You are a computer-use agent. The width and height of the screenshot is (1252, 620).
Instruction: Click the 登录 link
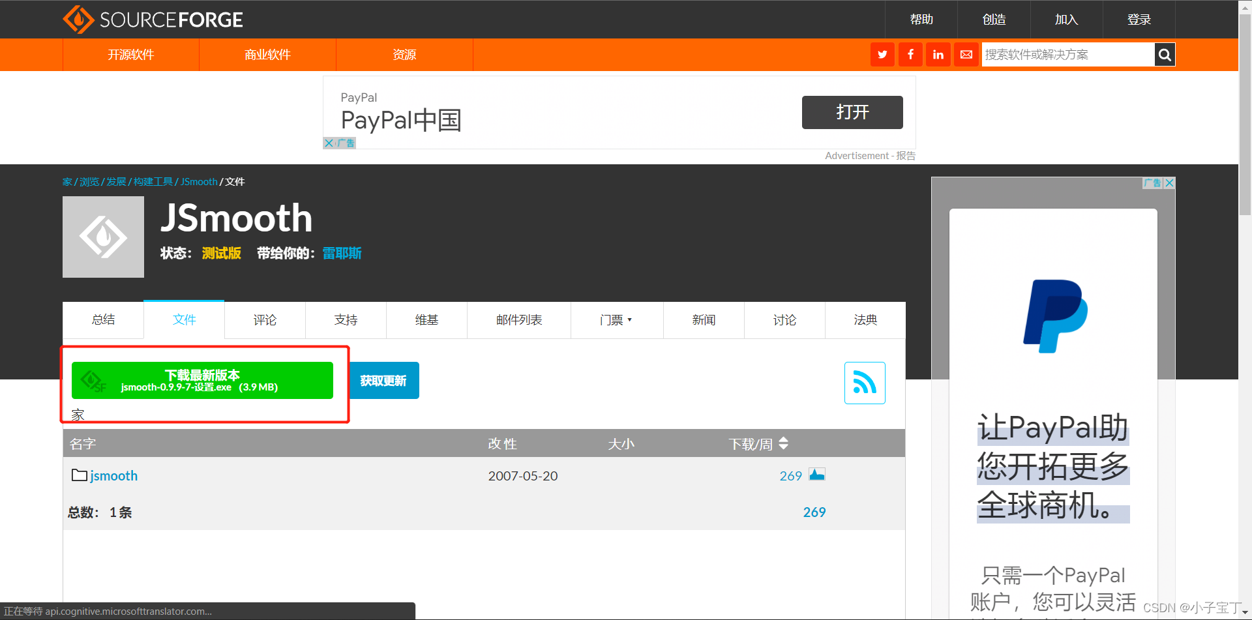[1139, 19]
